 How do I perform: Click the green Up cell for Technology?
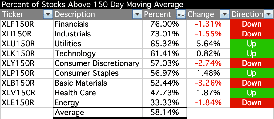[252, 54]
